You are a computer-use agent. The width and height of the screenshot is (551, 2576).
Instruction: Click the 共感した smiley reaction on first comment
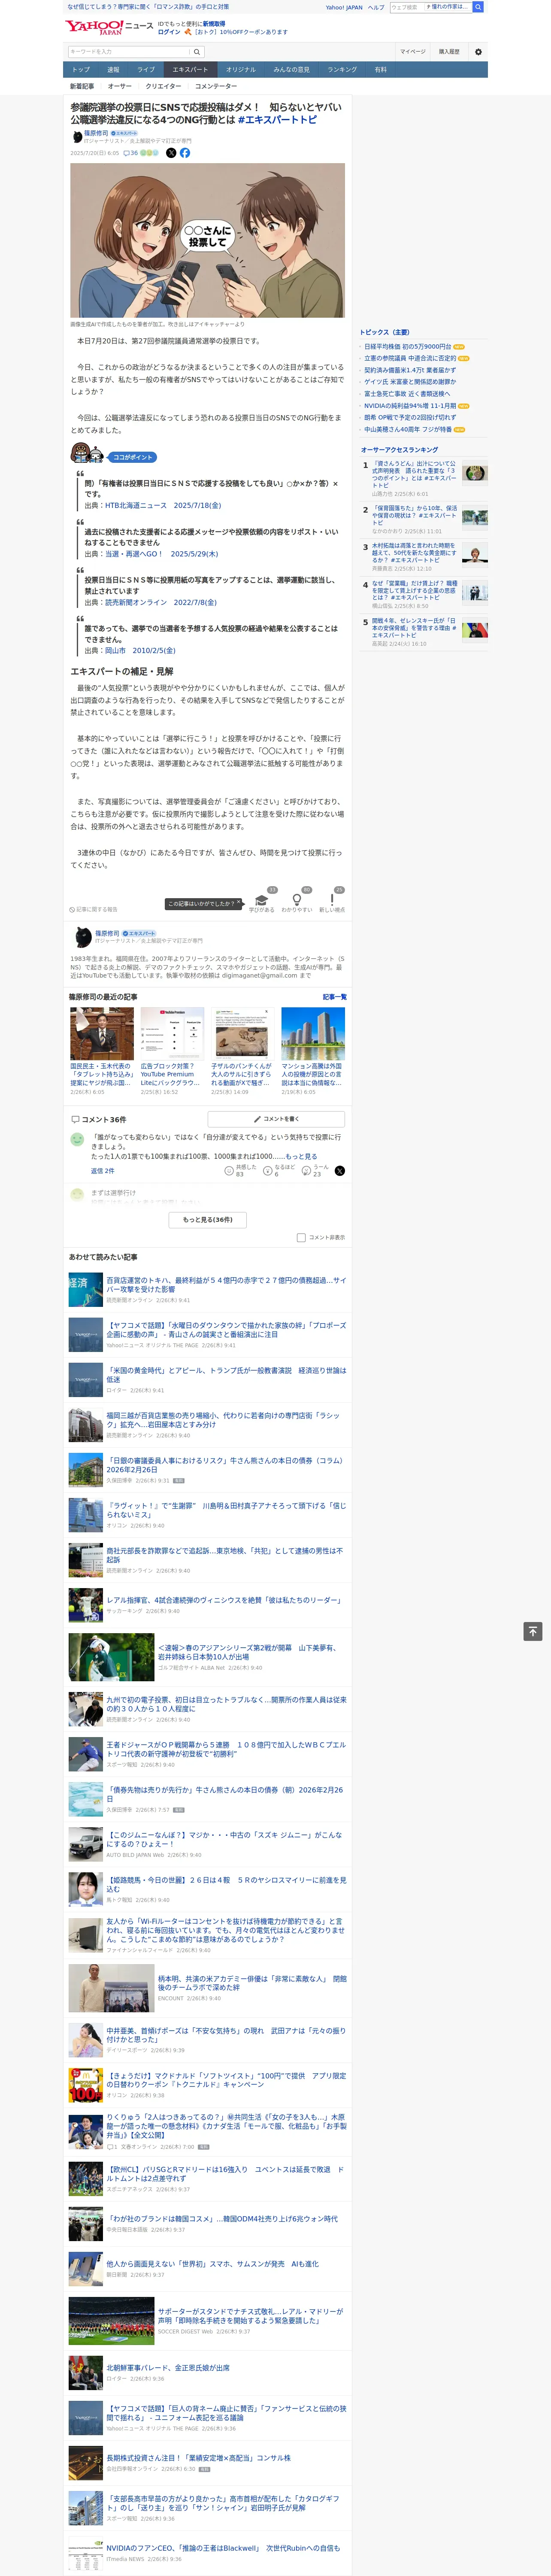(229, 1170)
